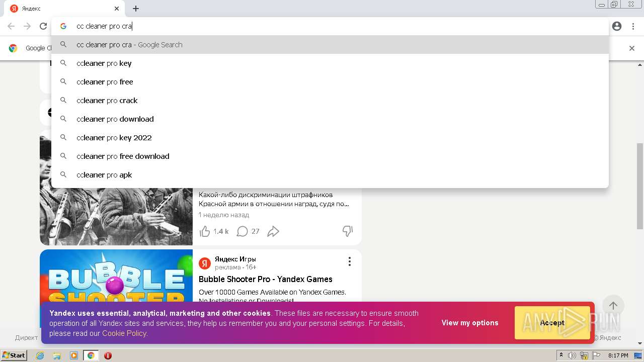The image size is (644, 362).
Task: Show hidden tray icons with the arrow
Action: [561, 355]
